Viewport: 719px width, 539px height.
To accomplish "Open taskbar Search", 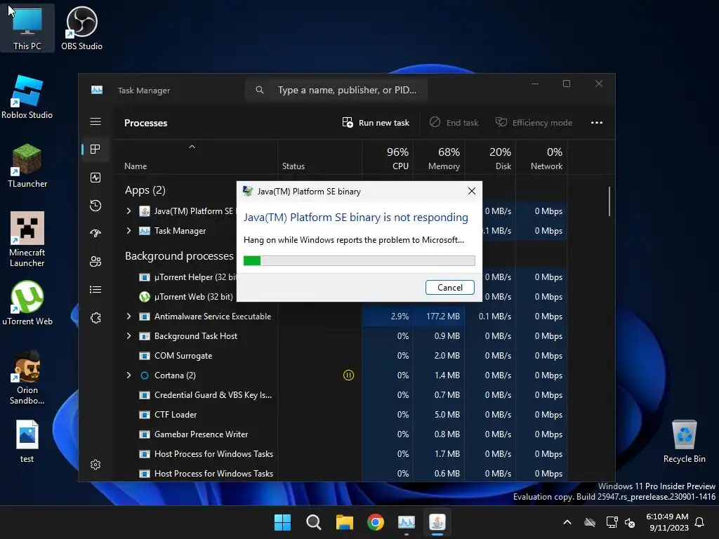I will coord(314,522).
